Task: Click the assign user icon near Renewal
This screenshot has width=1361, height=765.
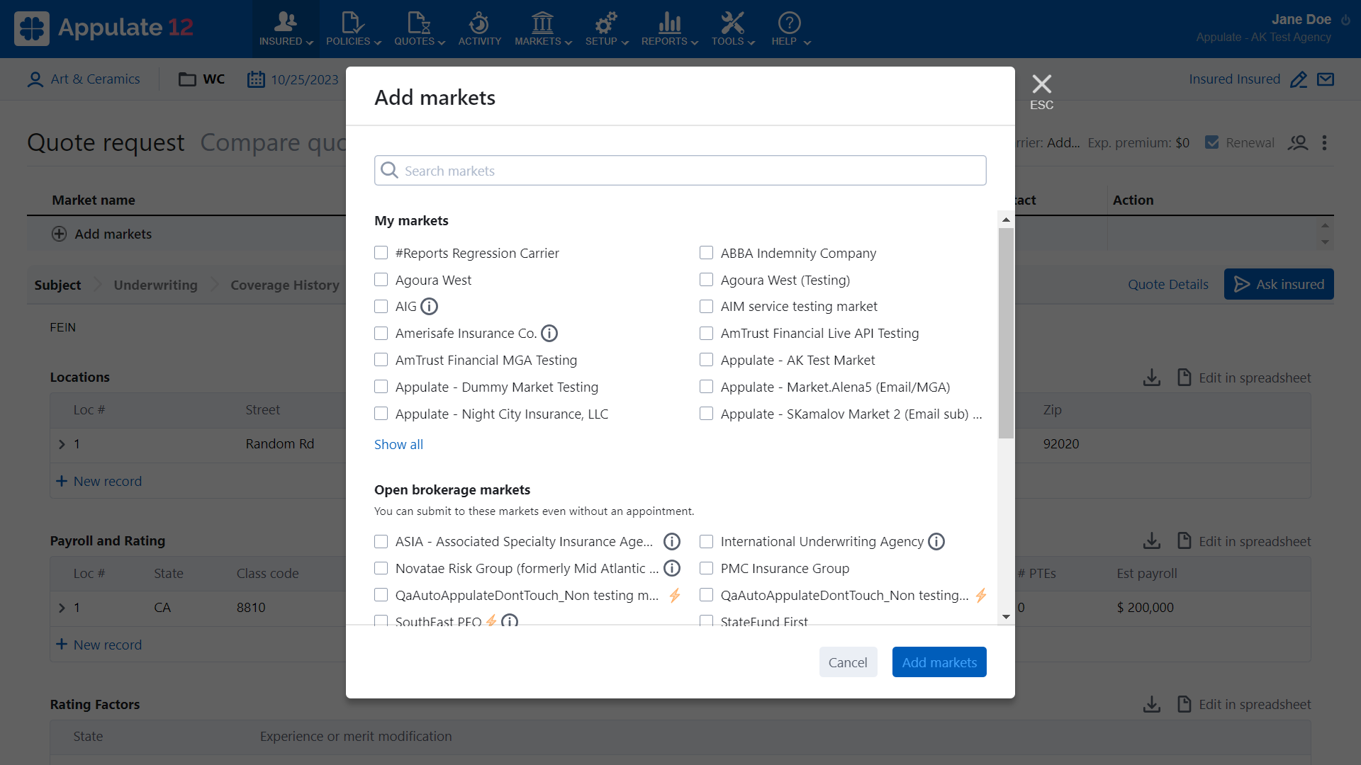Action: [x=1298, y=143]
